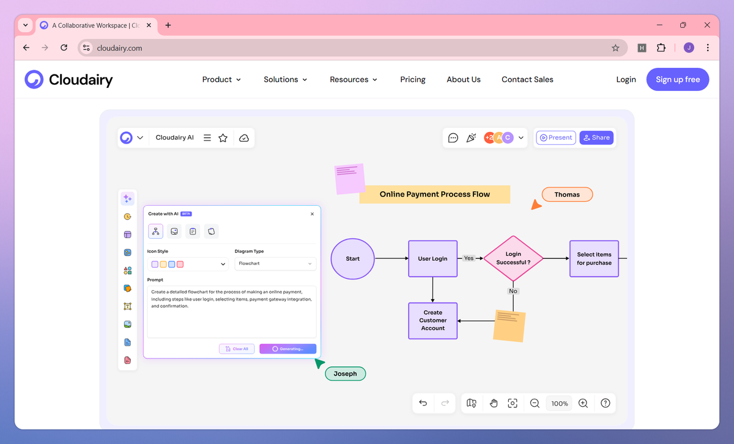Screen dimensions: 734x444
Task: Select the AI sparkle tool in left sidebar
Action: (127, 198)
